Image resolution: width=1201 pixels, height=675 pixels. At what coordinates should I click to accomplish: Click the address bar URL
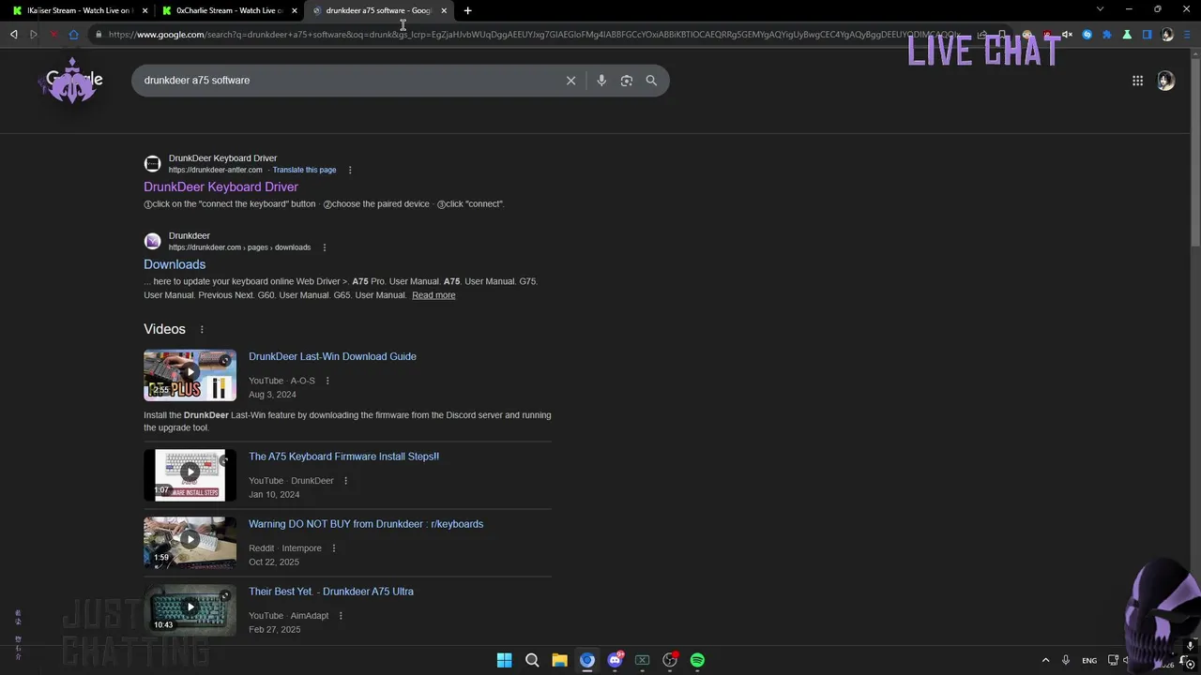click(533, 35)
